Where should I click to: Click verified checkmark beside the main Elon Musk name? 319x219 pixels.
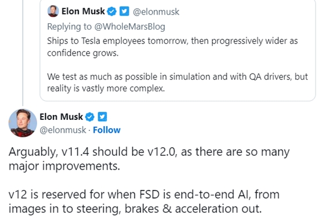(90, 117)
